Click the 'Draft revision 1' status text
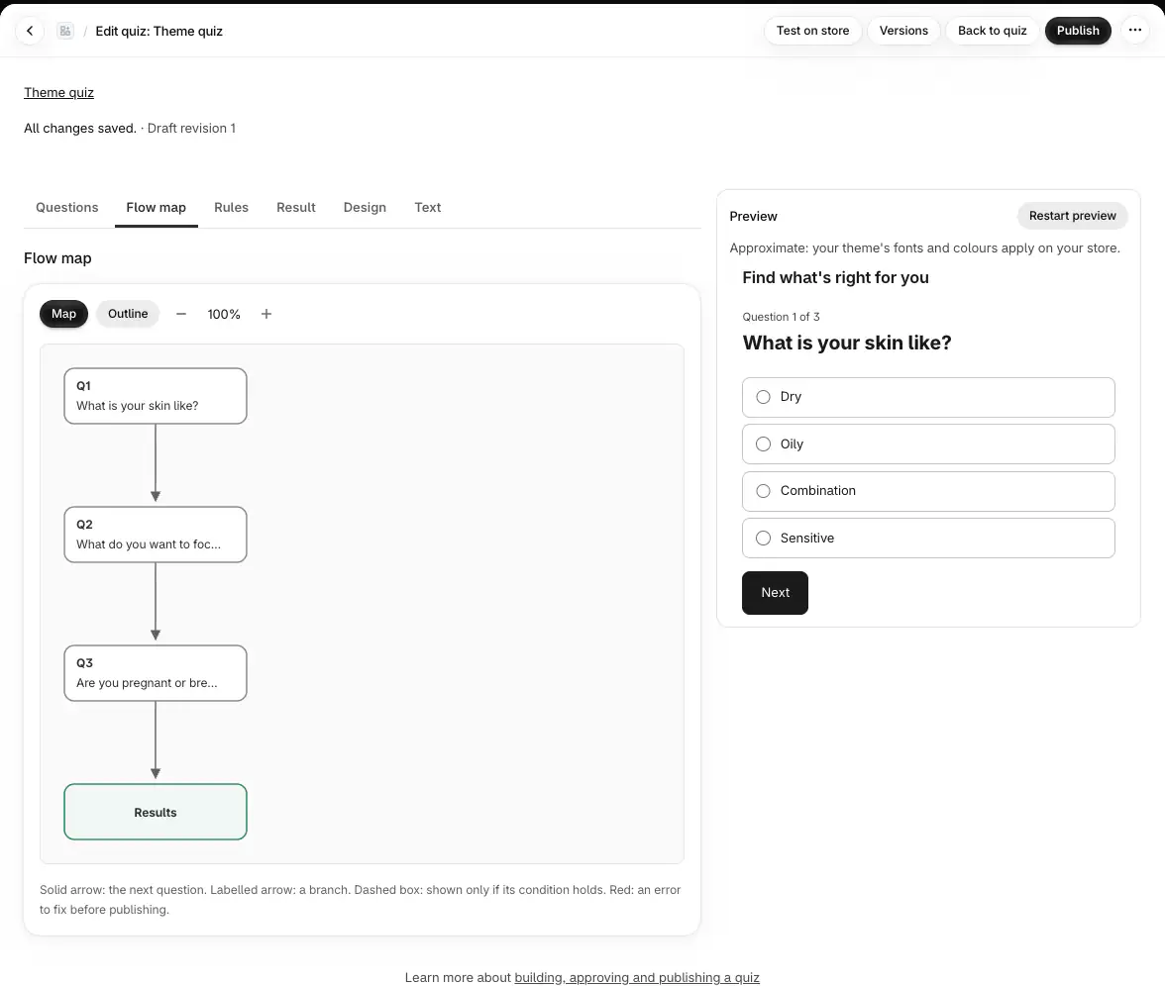The image size is (1165, 986). [x=191, y=129]
